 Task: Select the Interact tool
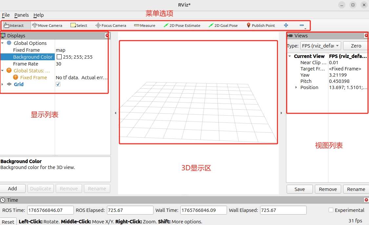coord(14,26)
